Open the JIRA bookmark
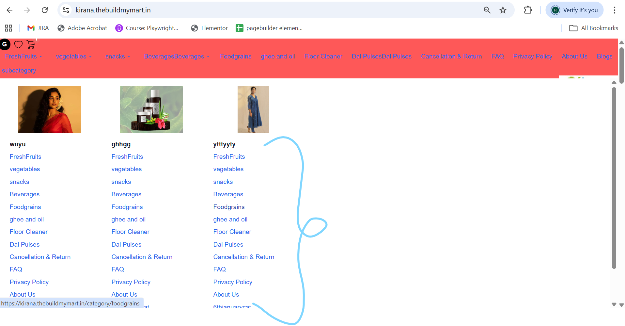Screen dimensions: 625x326 38,28
